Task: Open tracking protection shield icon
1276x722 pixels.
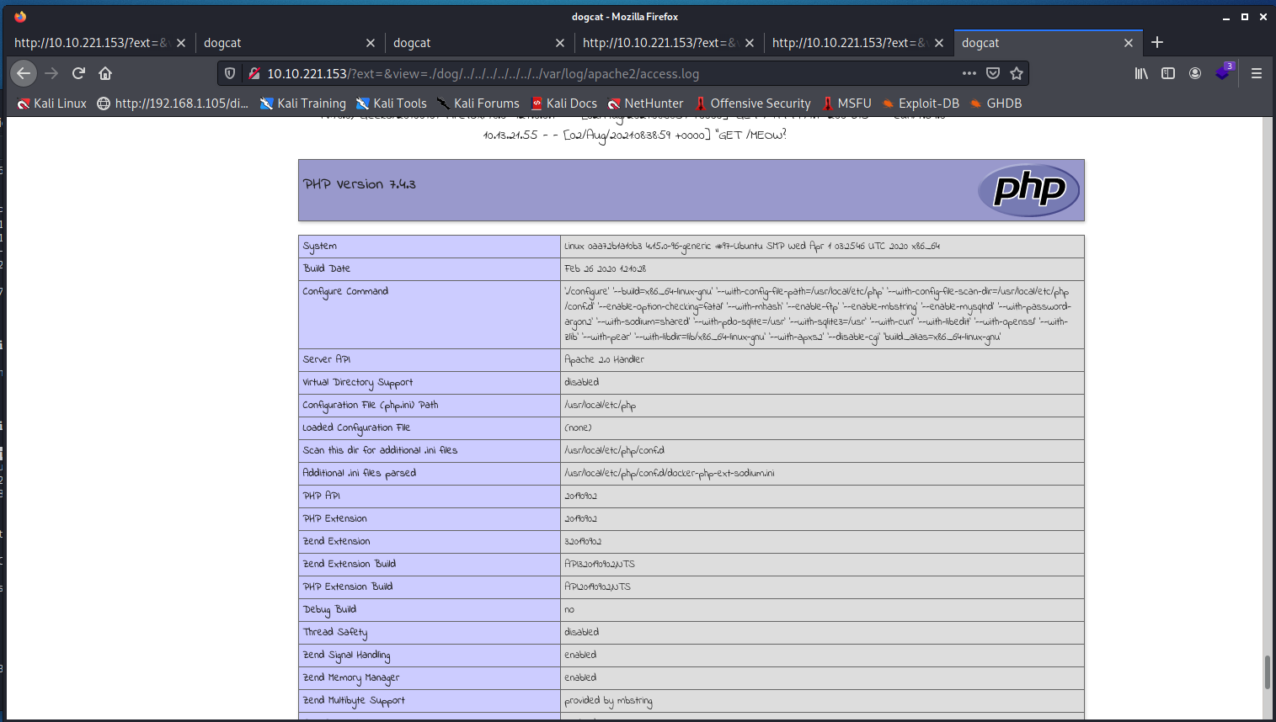Action: coord(230,74)
